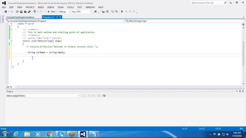246x138 pixels.
Task: Click the red-marked arrow toolbar icon
Action: (116, 12)
